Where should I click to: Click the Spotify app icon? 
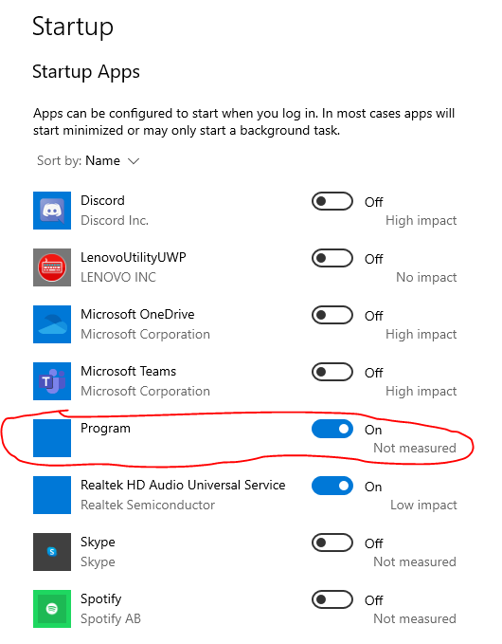[x=52, y=609]
